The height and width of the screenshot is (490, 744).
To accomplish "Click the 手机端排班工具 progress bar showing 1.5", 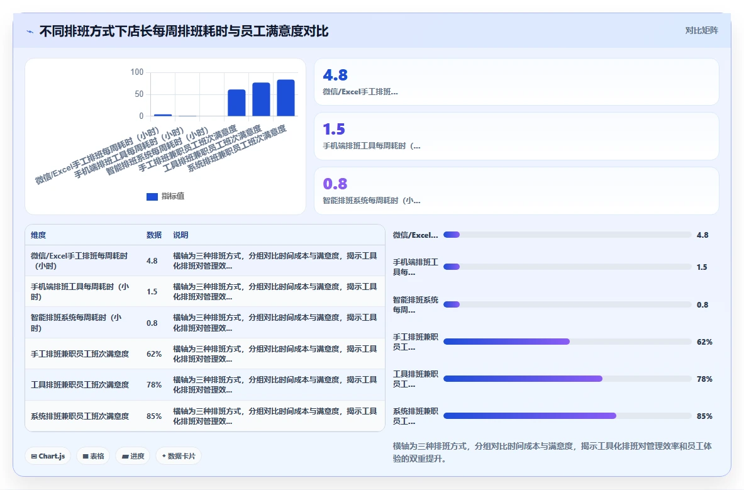I will click(x=567, y=267).
